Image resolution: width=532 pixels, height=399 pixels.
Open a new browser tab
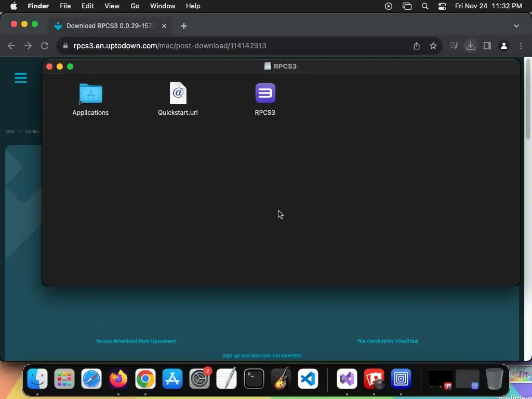point(184,26)
